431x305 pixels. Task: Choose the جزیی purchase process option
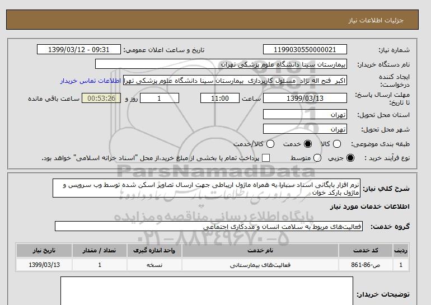pyautogui.click(x=350, y=158)
